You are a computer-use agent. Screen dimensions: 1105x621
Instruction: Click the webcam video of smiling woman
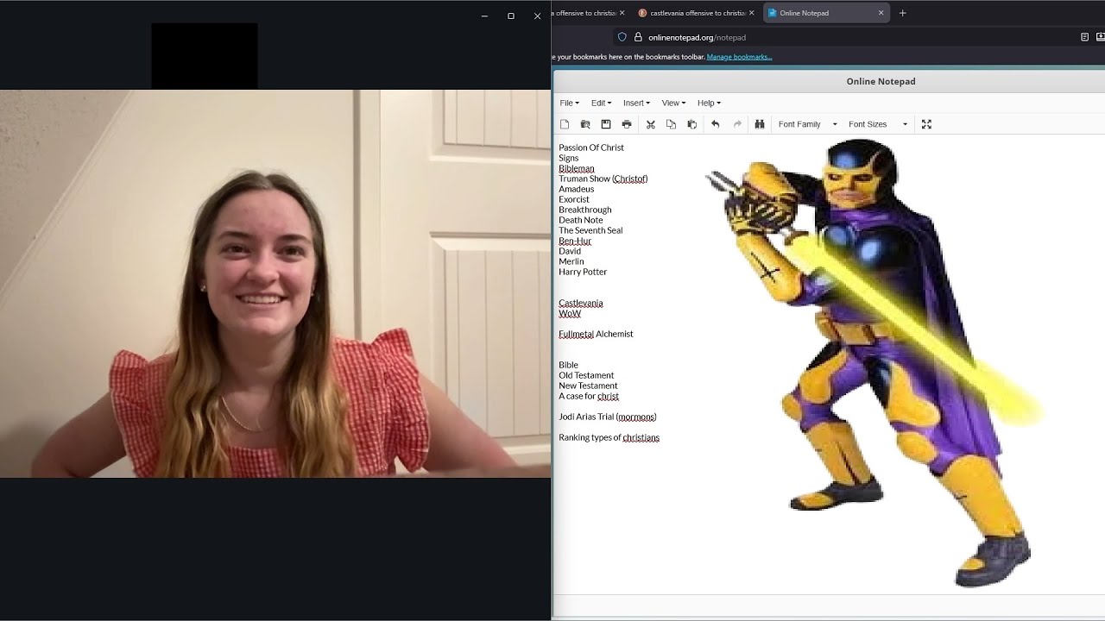coord(275,284)
